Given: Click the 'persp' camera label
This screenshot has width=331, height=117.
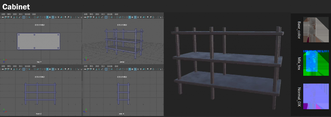Looking at the screenshot, I should click(122, 62).
